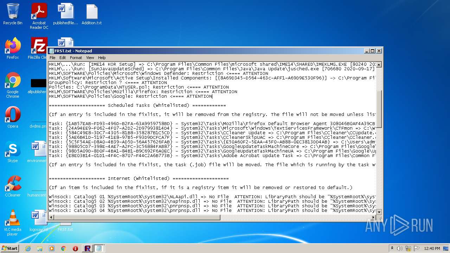Click the Start button
This screenshot has width=450, height=253.
[10, 248]
